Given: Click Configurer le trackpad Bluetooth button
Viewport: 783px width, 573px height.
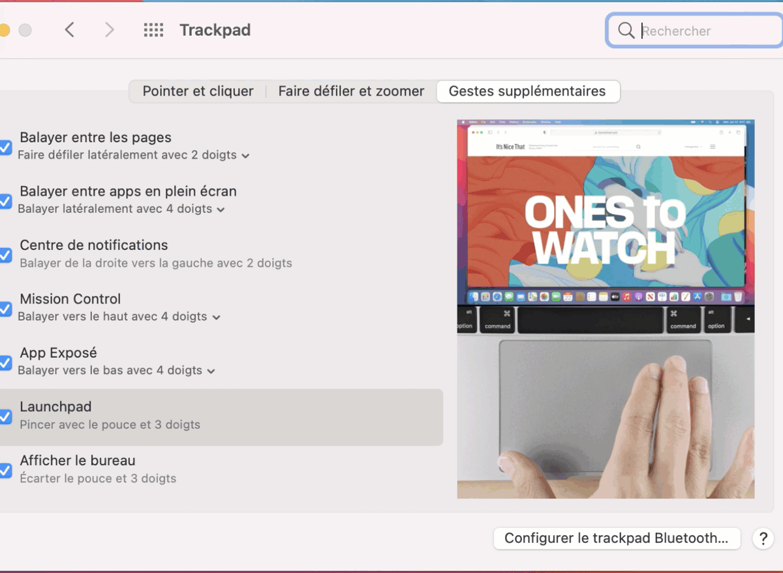Looking at the screenshot, I should [x=617, y=538].
